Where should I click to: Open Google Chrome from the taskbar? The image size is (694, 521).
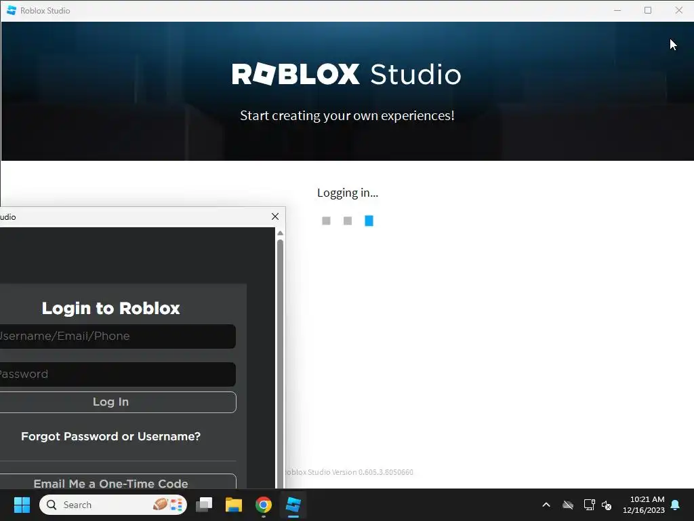coord(264,505)
